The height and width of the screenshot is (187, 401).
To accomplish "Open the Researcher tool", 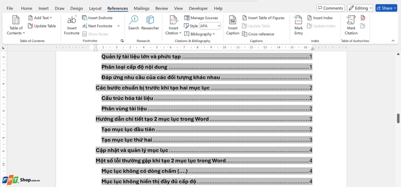I will point(150,22).
